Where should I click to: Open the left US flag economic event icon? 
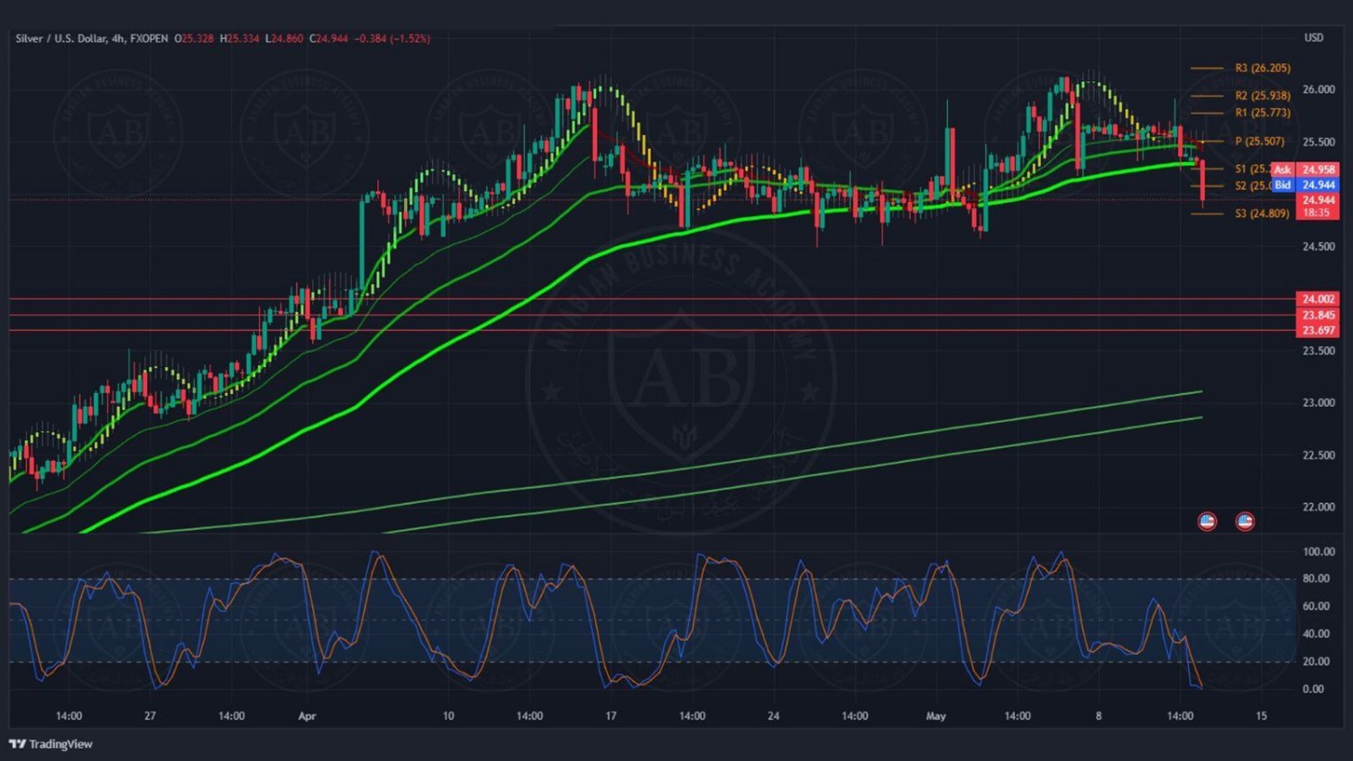pos(1207,521)
